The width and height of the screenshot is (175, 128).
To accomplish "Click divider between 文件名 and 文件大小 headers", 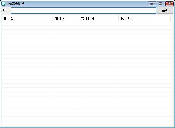I will coord(54,19).
